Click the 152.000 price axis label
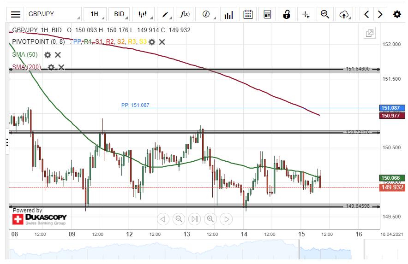This screenshot has width=408, height=264. (391, 44)
